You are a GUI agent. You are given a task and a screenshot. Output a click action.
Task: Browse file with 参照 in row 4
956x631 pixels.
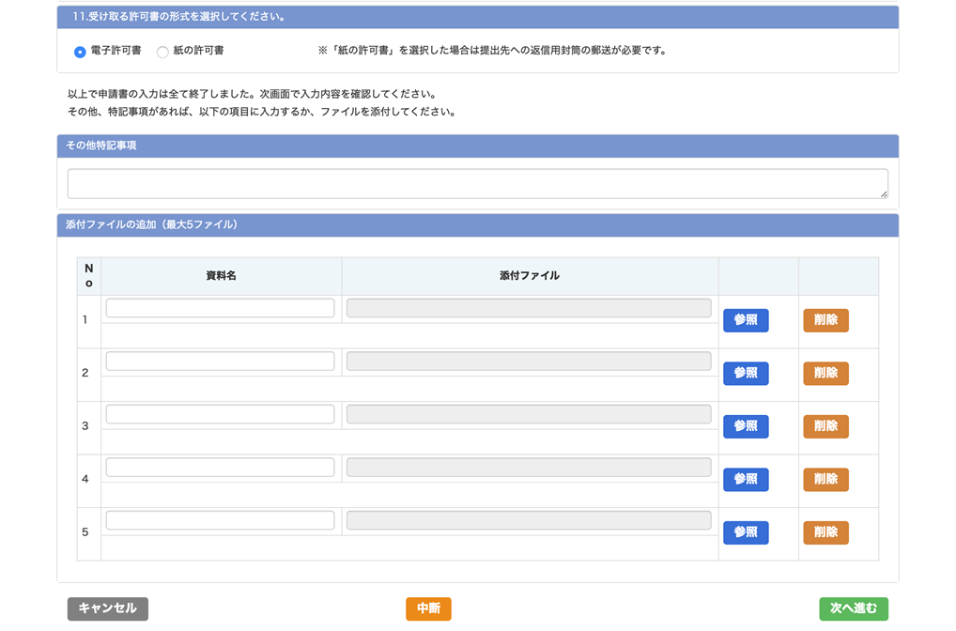746,479
